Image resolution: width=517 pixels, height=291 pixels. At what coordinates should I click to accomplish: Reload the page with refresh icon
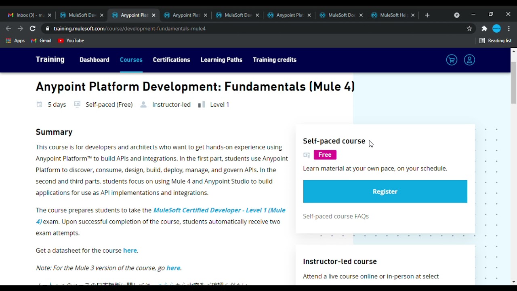coord(33,29)
